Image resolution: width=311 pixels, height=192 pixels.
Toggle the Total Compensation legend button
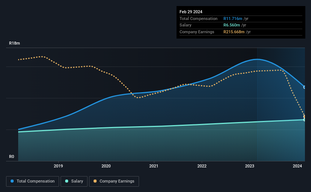[x=33, y=181]
